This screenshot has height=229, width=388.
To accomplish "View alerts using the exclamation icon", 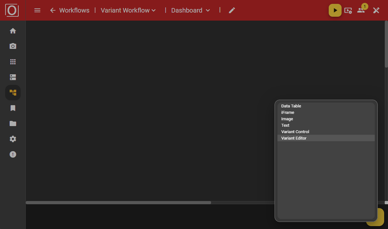I will coord(13,154).
